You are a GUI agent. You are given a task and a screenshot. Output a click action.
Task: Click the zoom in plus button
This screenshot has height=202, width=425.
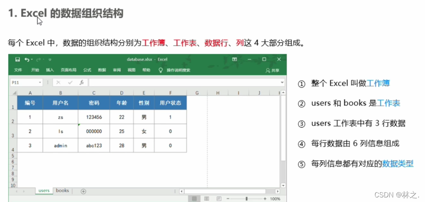[265, 199]
